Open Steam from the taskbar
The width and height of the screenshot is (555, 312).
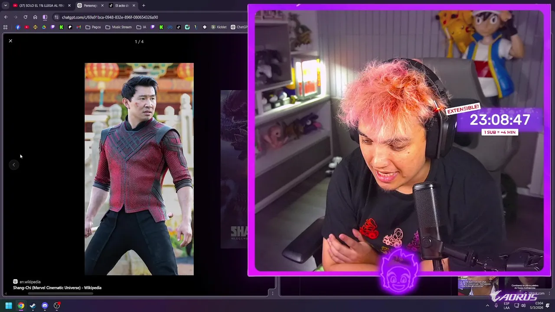(x=33, y=305)
